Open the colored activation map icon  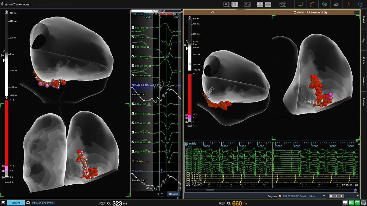(336, 4)
